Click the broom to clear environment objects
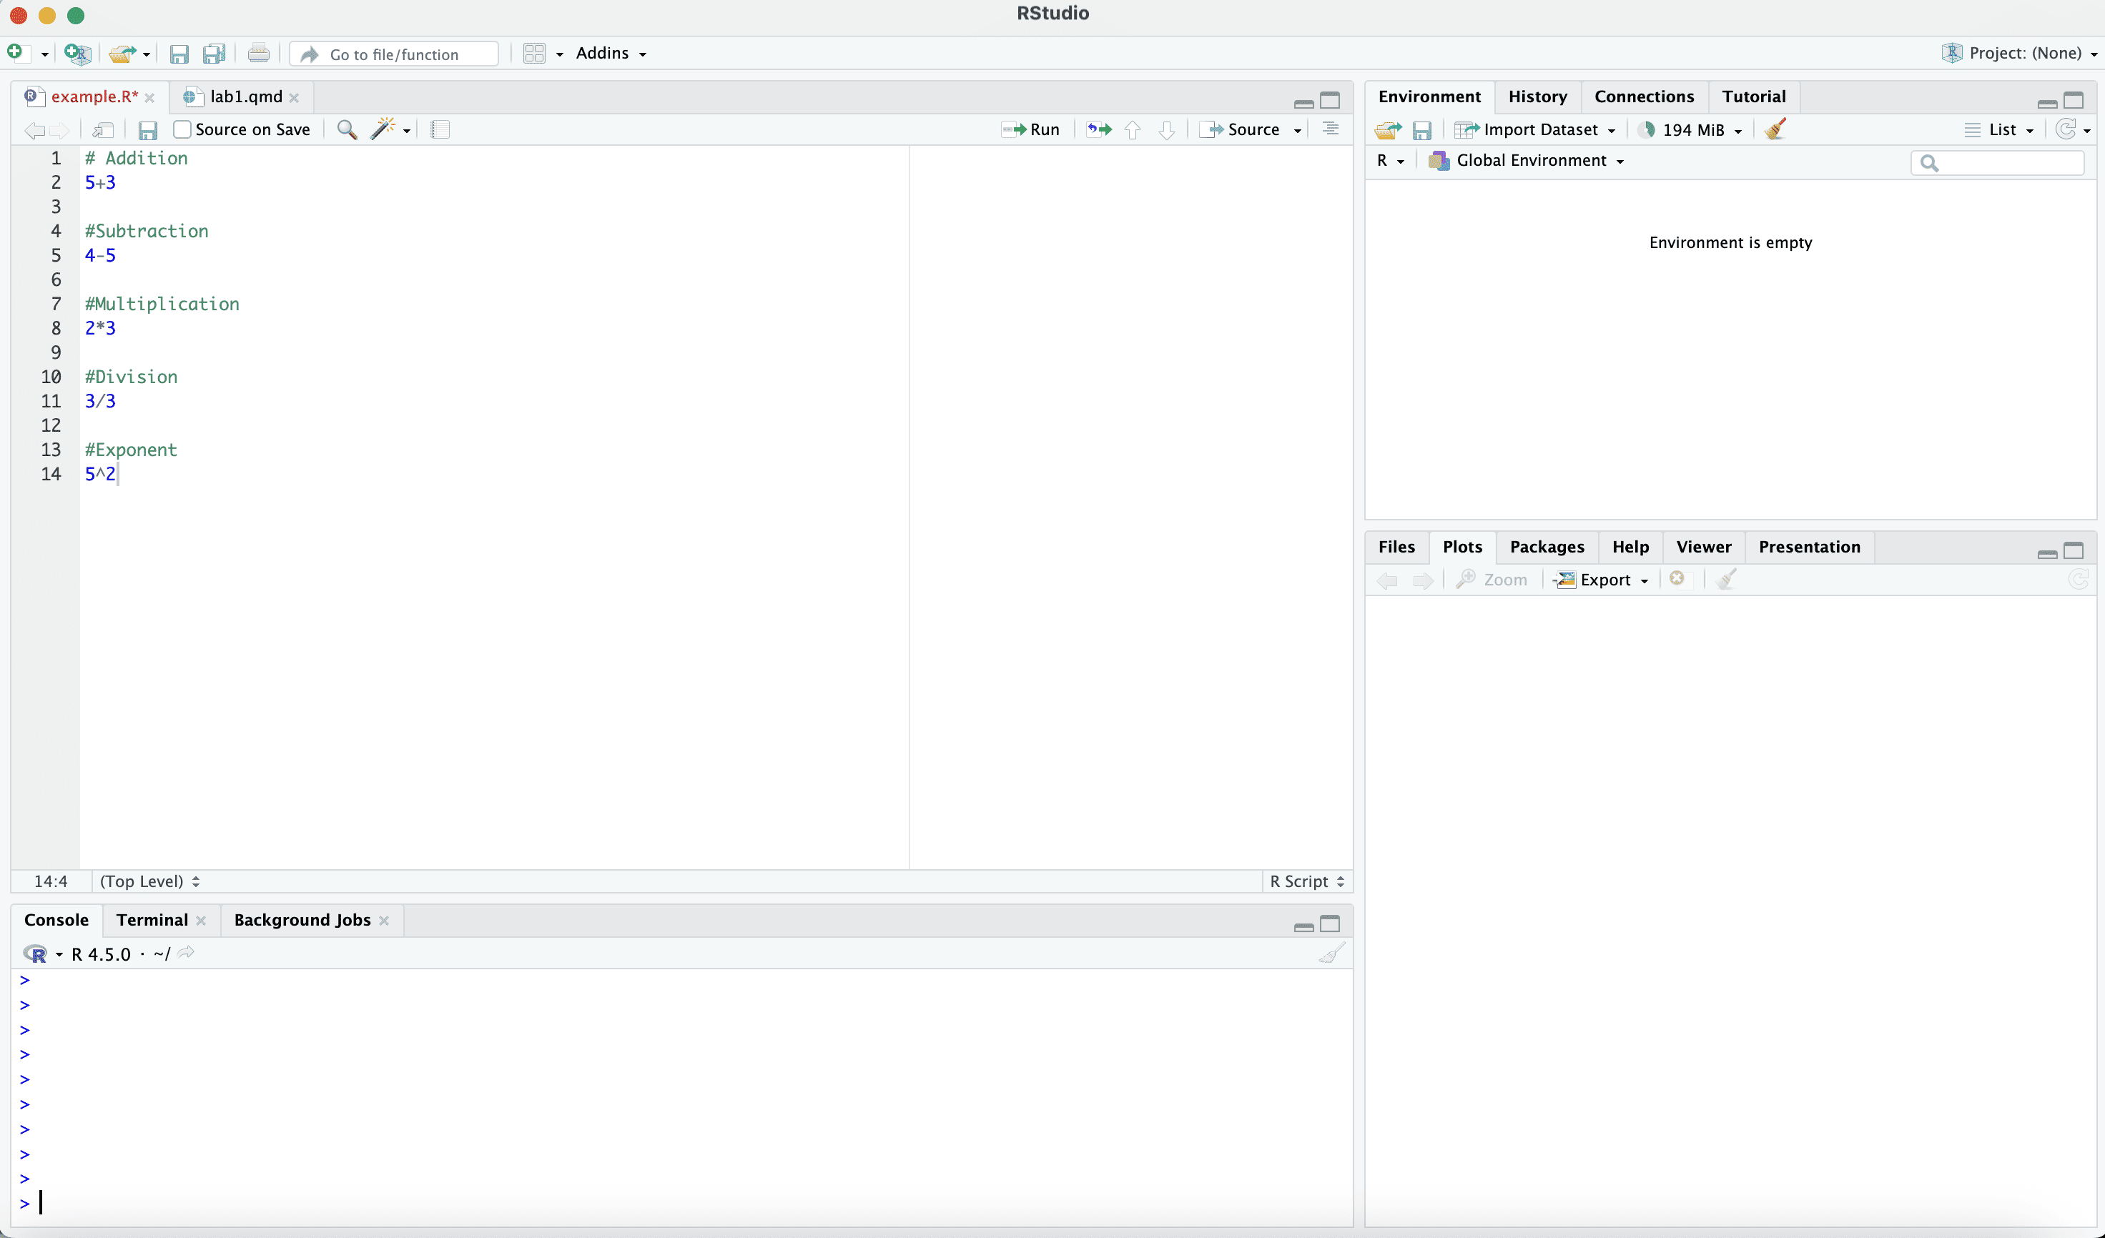 (x=1776, y=129)
